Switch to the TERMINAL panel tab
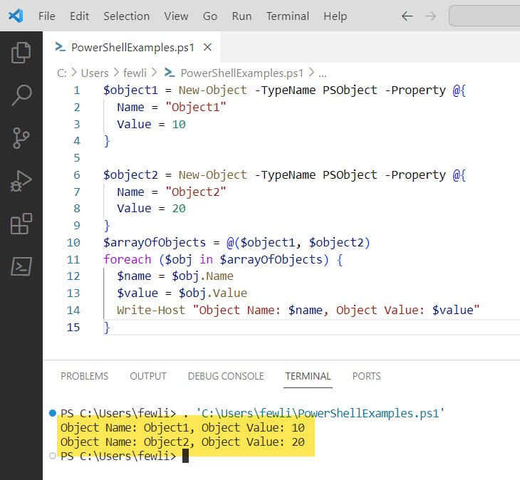Image resolution: width=520 pixels, height=480 pixels. click(308, 376)
